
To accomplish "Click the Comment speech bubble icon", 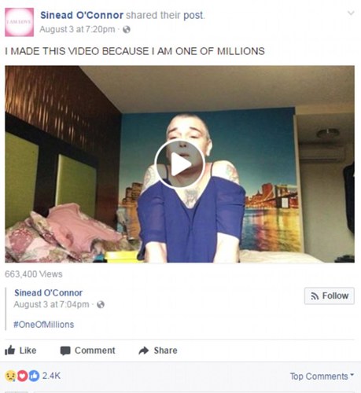I will coord(65,351).
